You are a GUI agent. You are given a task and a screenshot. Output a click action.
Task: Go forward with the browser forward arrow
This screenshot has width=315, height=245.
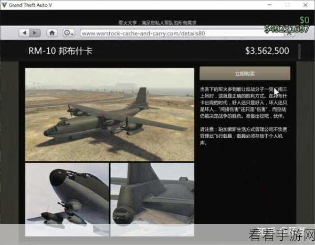35,33
